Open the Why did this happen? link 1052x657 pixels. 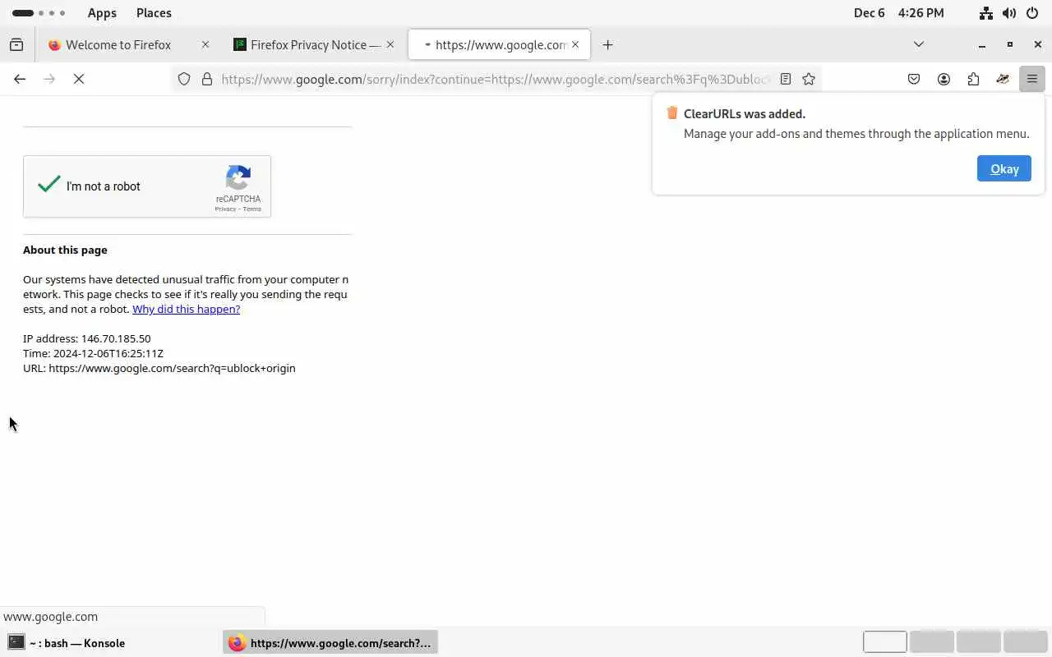tap(186, 309)
